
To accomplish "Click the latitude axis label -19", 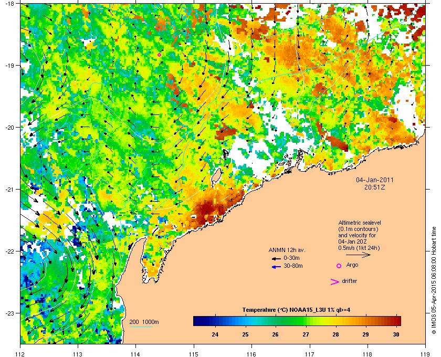I will coord(9,66).
